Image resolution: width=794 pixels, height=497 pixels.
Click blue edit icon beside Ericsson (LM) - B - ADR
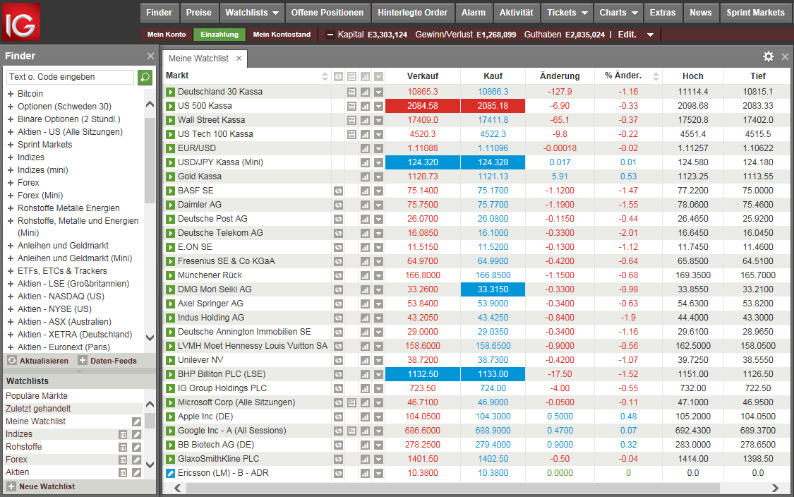(x=171, y=473)
